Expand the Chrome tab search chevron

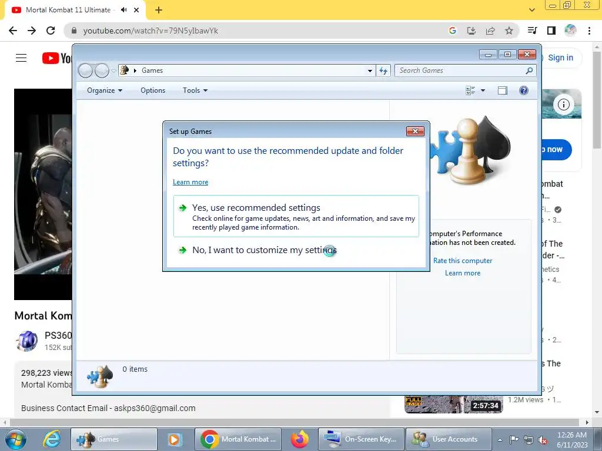coord(531,10)
